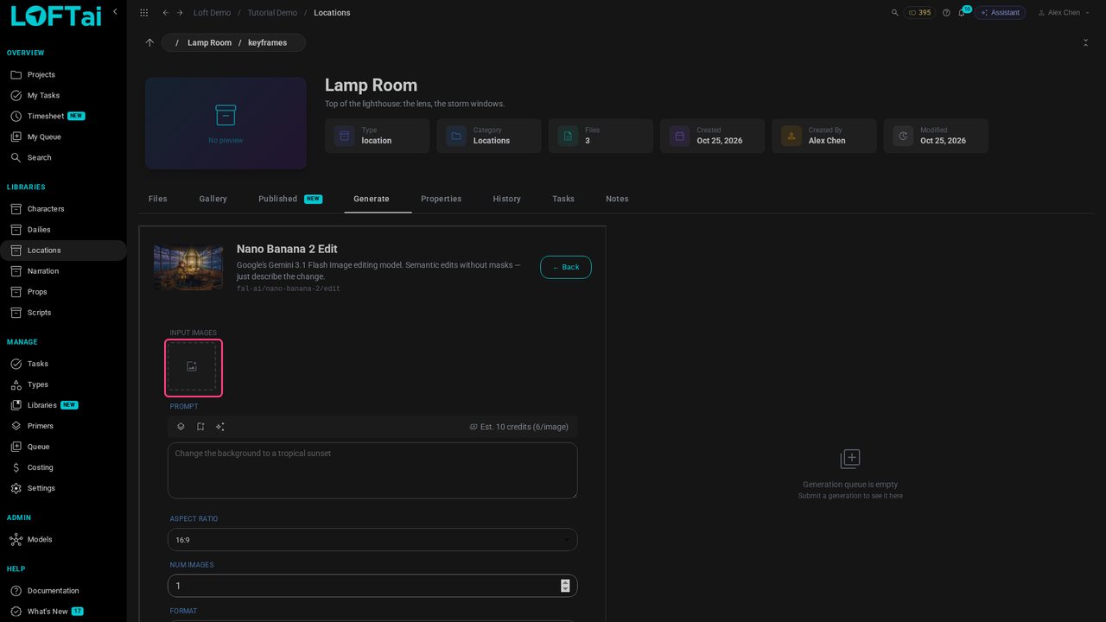
Task: Click the 395 credits balance pill
Action: (919, 13)
